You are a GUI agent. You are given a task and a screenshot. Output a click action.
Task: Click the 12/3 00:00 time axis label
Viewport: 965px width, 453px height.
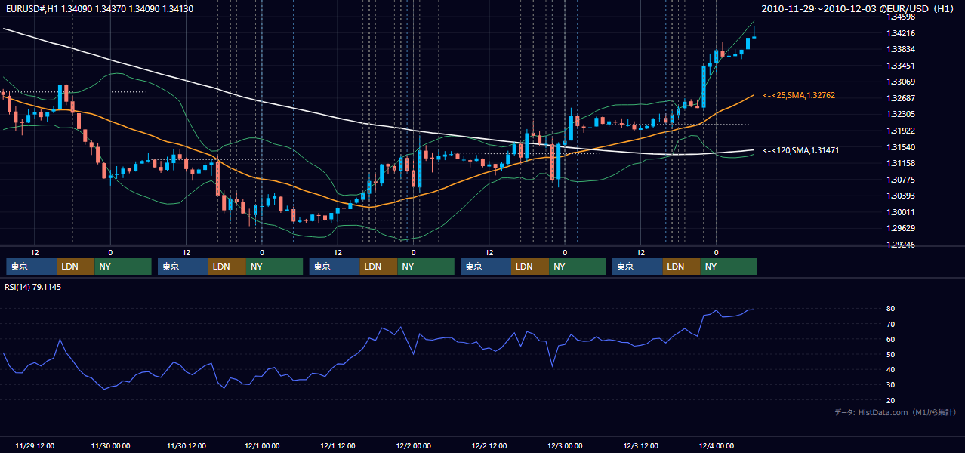[565, 445]
